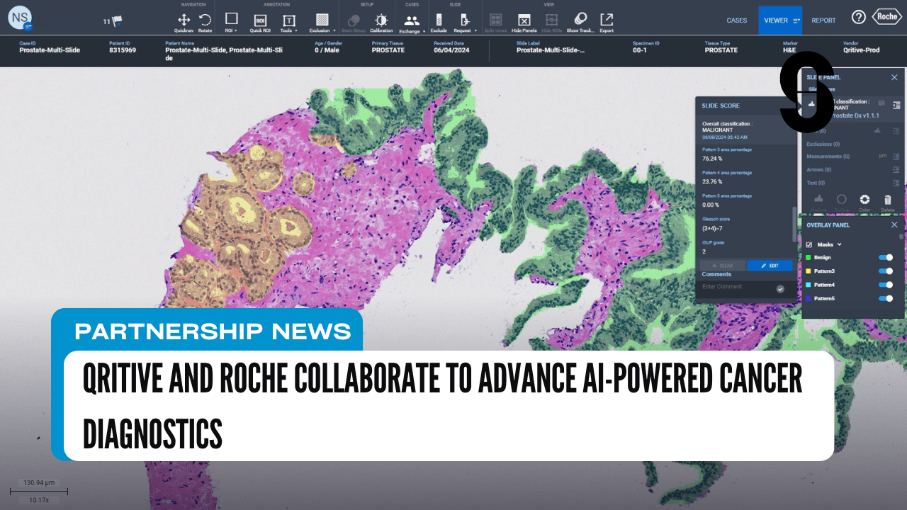Open the Quick ROI annotation tool
This screenshot has height=510, width=907.
[x=259, y=21]
